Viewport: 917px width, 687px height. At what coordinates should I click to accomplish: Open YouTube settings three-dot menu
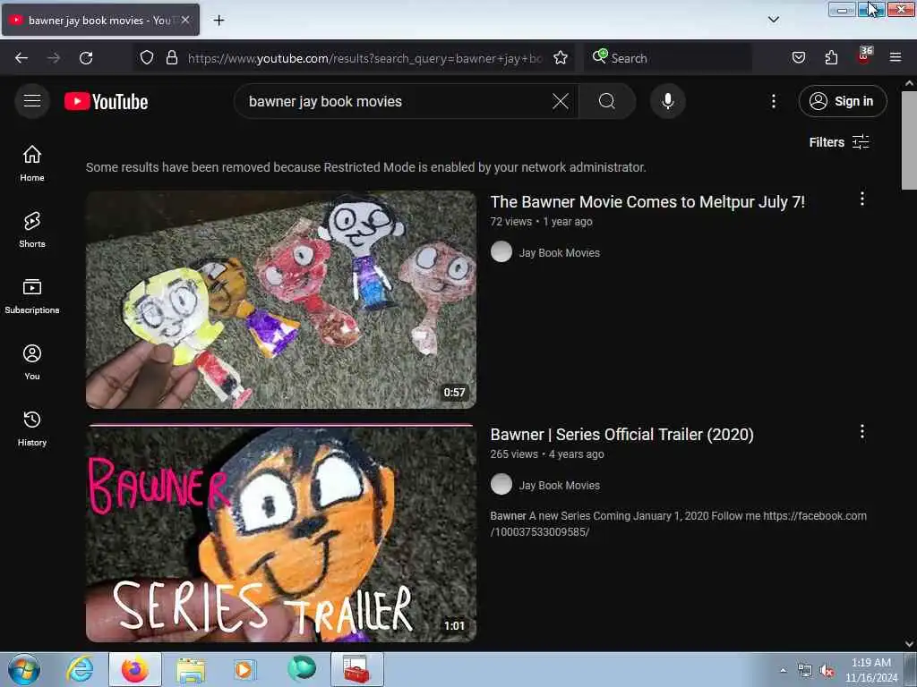pos(773,101)
